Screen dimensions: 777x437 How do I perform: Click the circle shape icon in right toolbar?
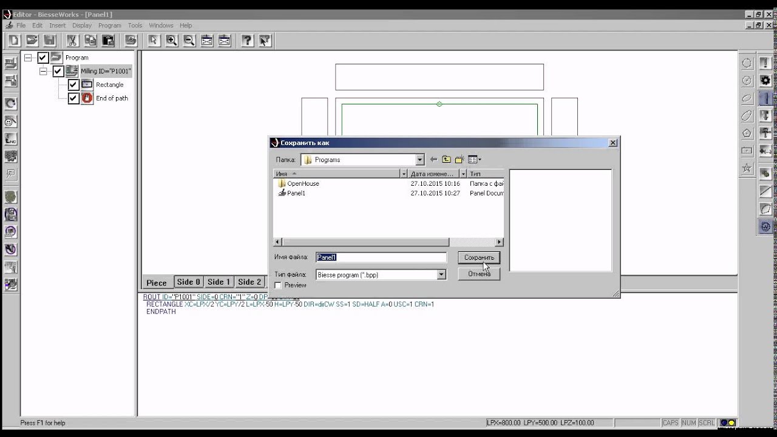coord(747,63)
